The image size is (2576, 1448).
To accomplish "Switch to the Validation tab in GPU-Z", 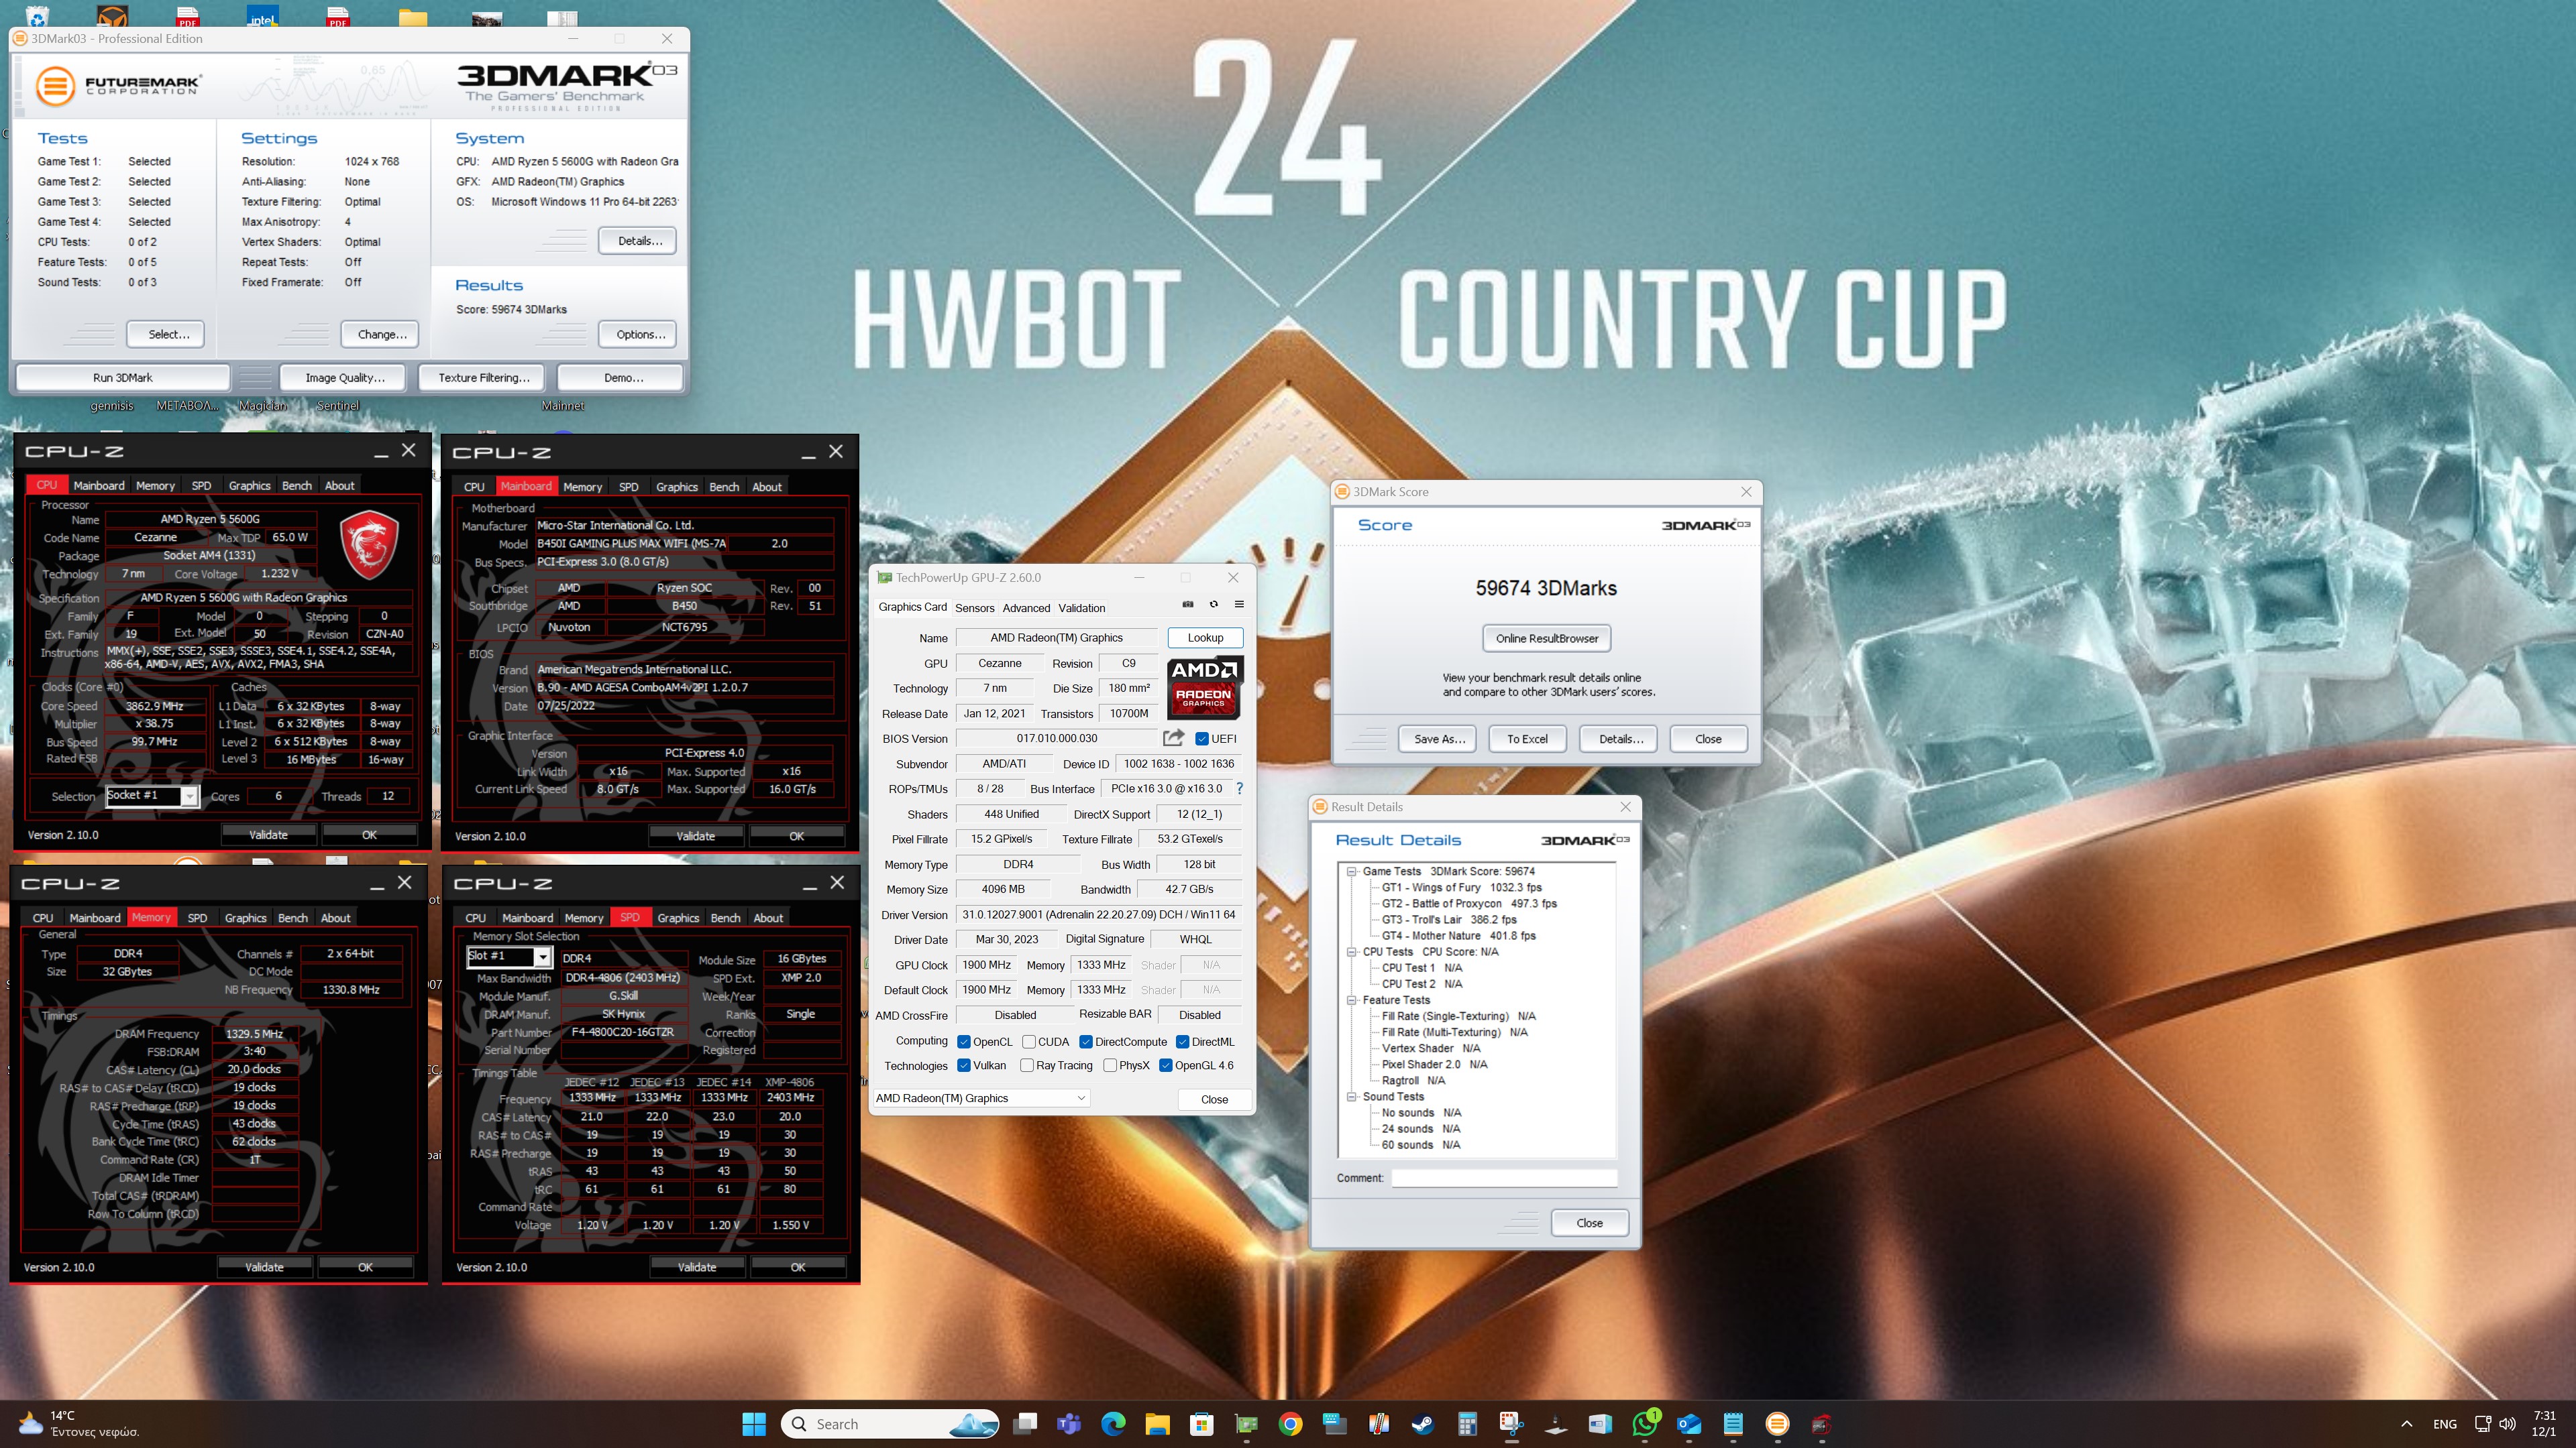I will [x=1081, y=607].
